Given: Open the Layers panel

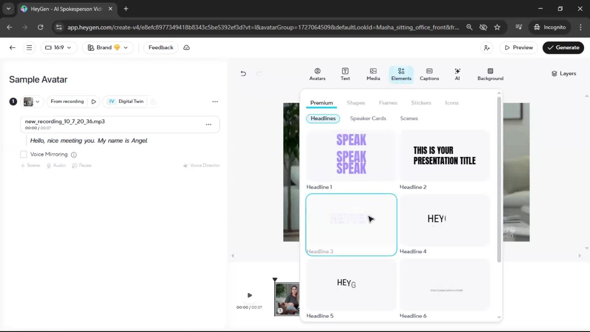Looking at the screenshot, I should coord(564,73).
